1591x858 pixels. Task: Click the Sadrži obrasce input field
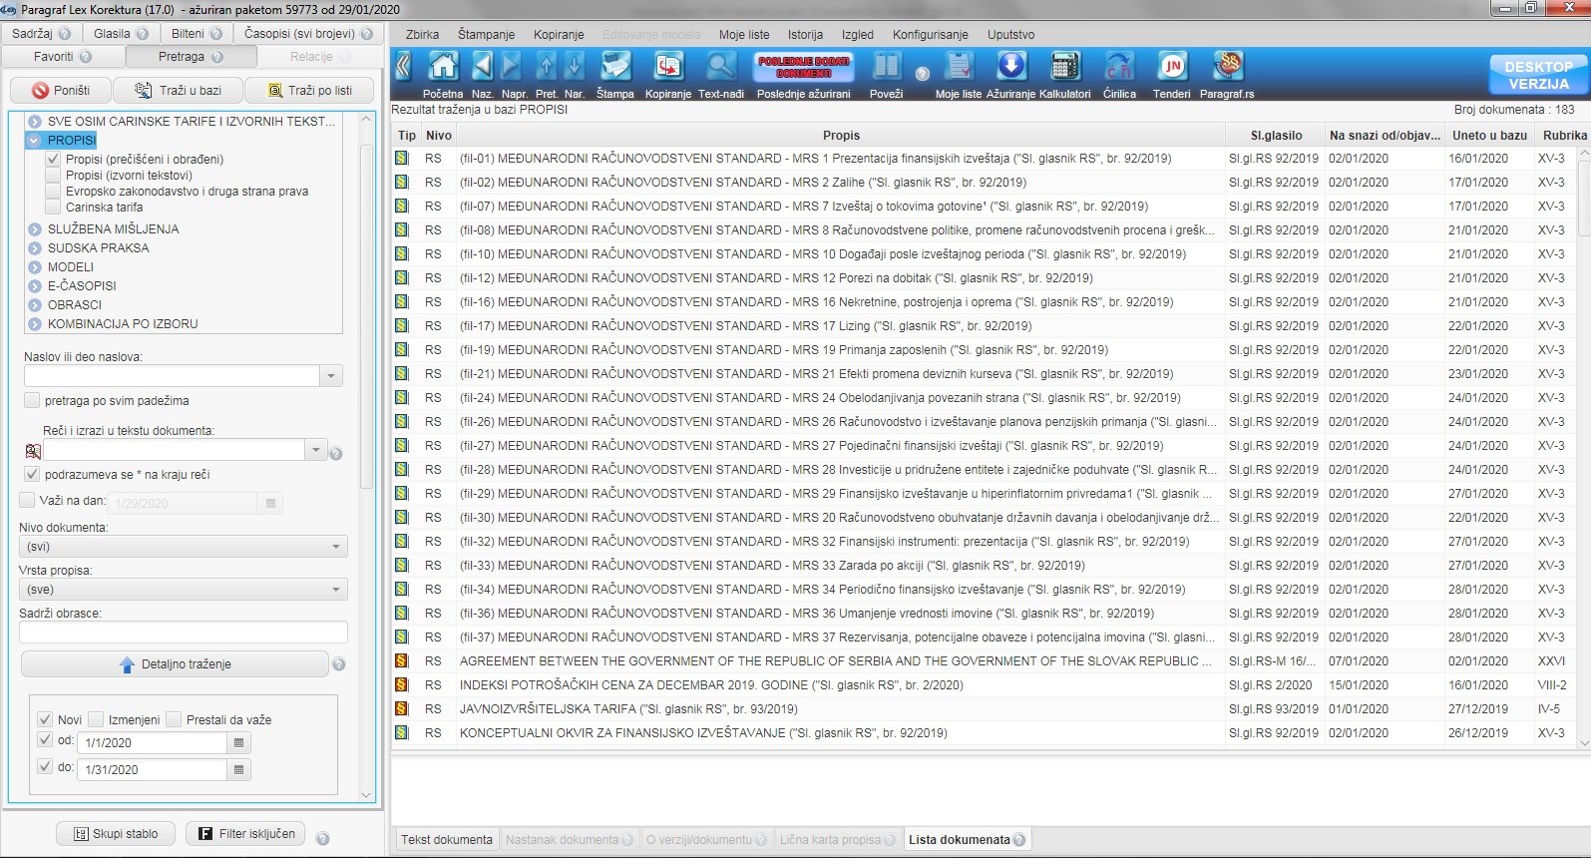coord(183,633)
